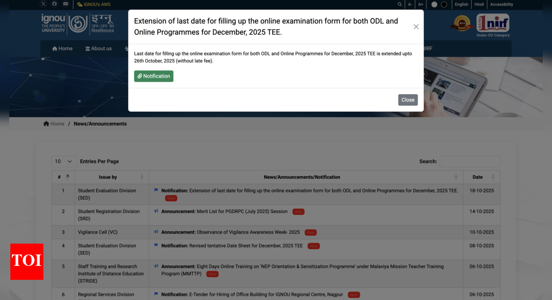The image size is (552, 300).
Task: Close the popup using the X icon
Action: (416, 27)
